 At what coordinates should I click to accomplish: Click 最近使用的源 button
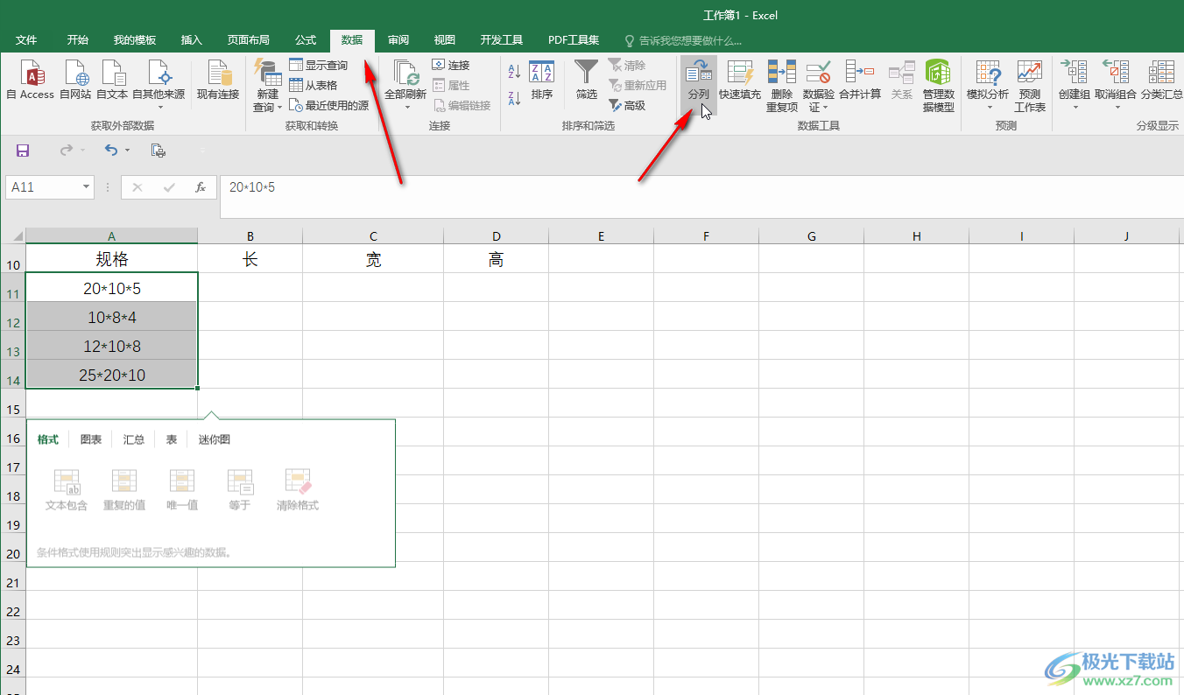pyautogui.click(x=329, y=106)
